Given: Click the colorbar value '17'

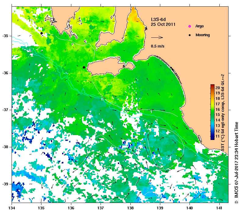Looking at the screenshot, I should pyautogui.click(x=218, y=104).
